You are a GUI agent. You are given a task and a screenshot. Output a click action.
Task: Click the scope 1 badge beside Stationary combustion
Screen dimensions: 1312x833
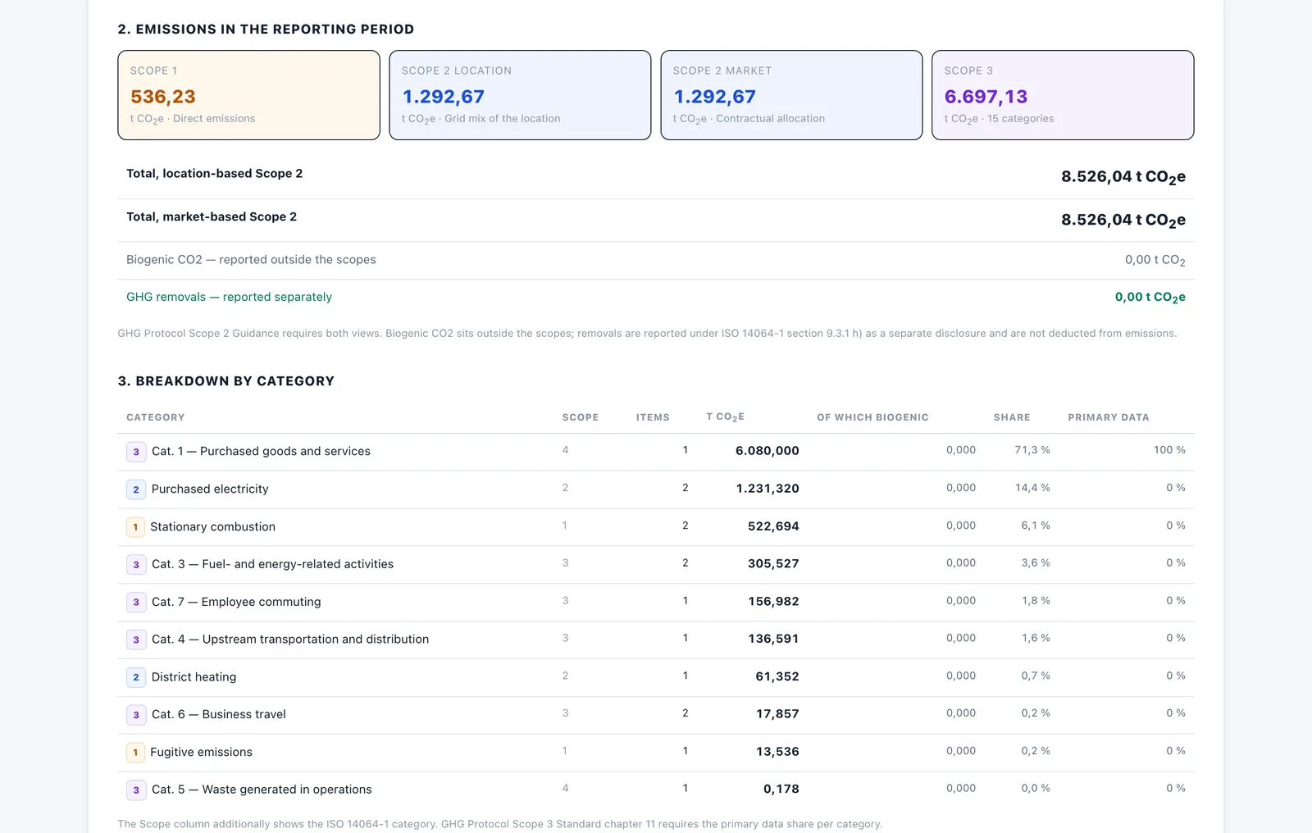click(135, 527)
